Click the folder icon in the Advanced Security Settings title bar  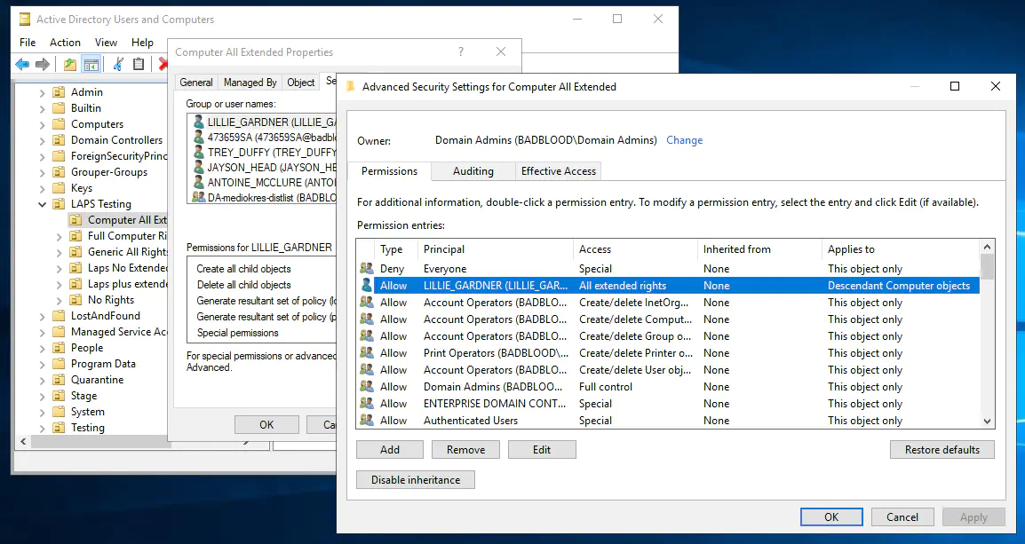tap(350, 86)
